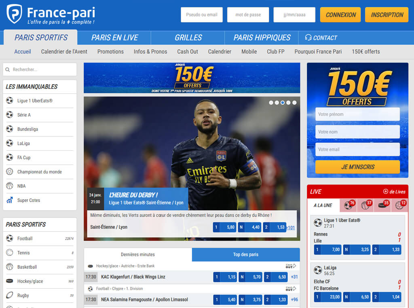Click the soccer ball icon beside Bundesliga
This screenshot has height=308, width=414.
(10, 129)
